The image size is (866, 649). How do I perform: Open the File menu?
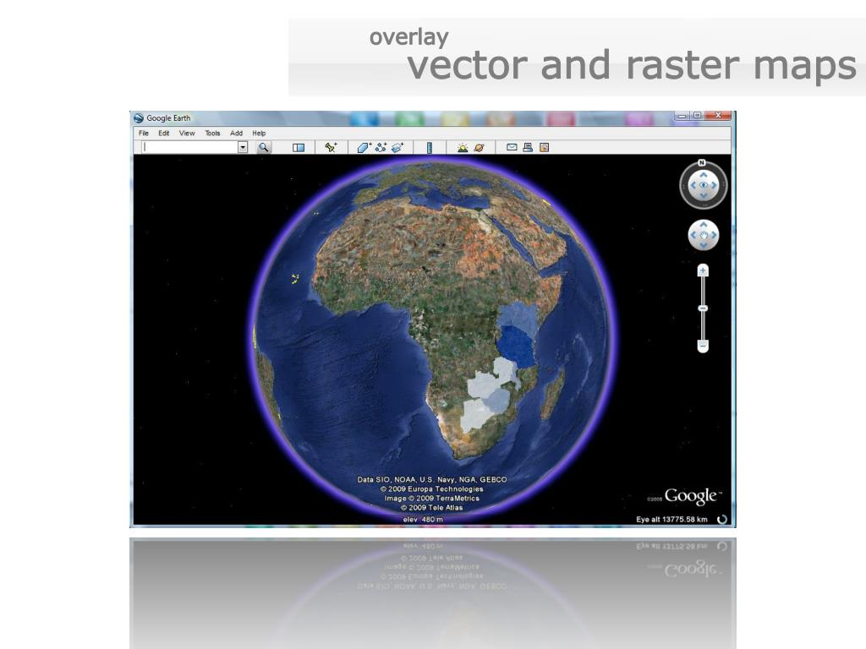point(144,133)
